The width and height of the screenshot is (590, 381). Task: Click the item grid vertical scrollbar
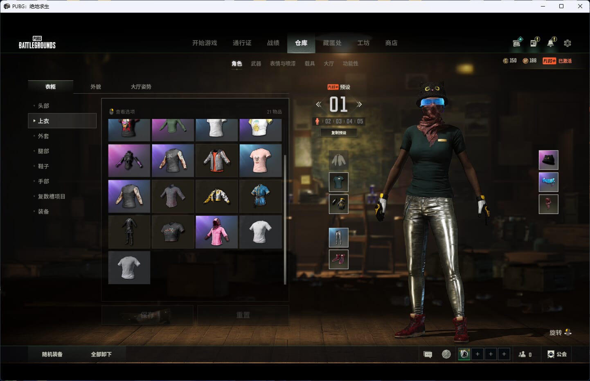click(x=285, y=220)
